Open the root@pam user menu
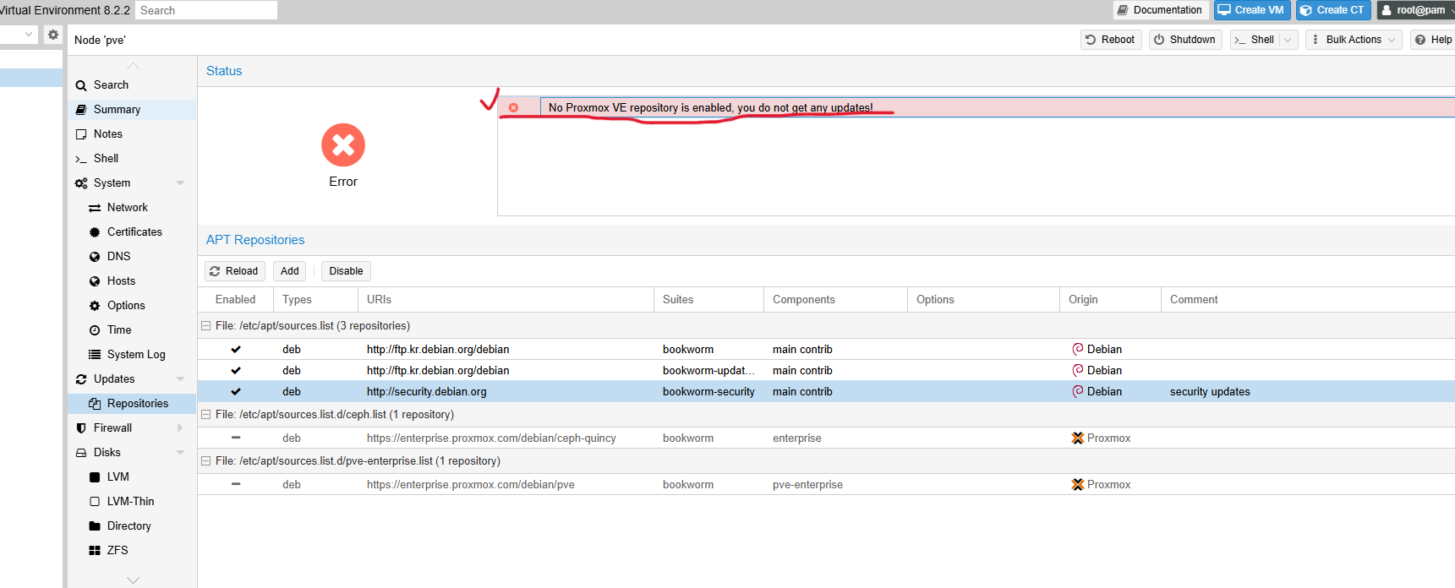 point(1416,10)
